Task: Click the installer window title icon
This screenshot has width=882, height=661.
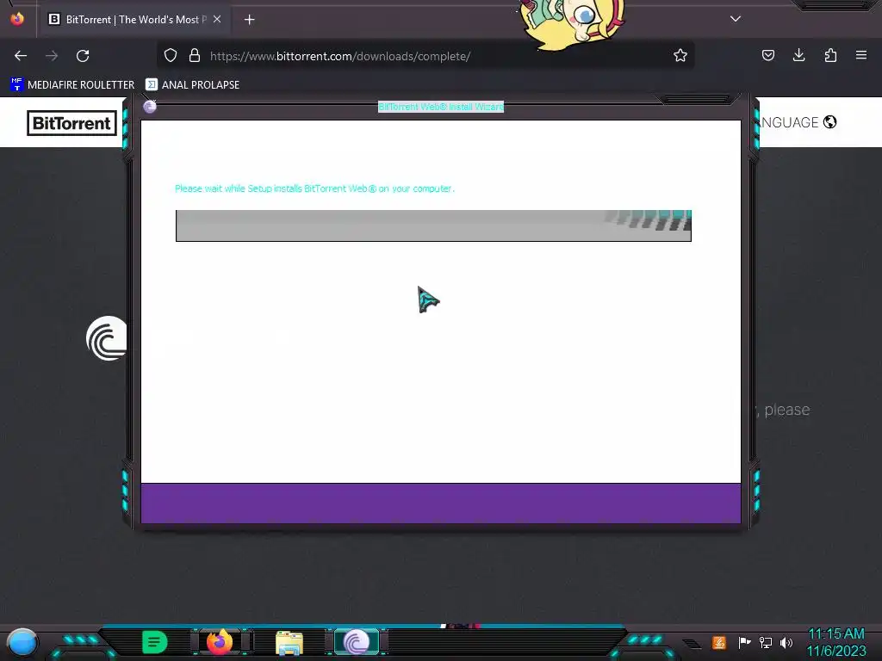Action: coord(150,106)
